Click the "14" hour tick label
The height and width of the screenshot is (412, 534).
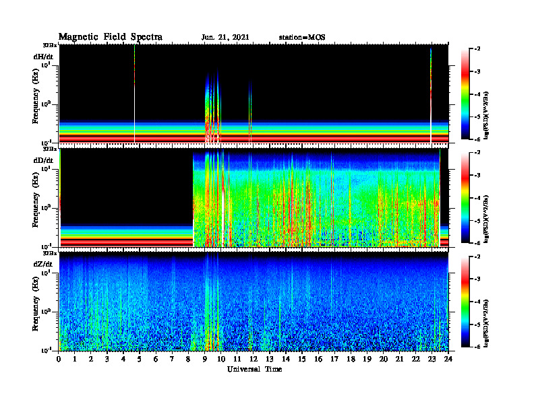[x=286, y=359]
